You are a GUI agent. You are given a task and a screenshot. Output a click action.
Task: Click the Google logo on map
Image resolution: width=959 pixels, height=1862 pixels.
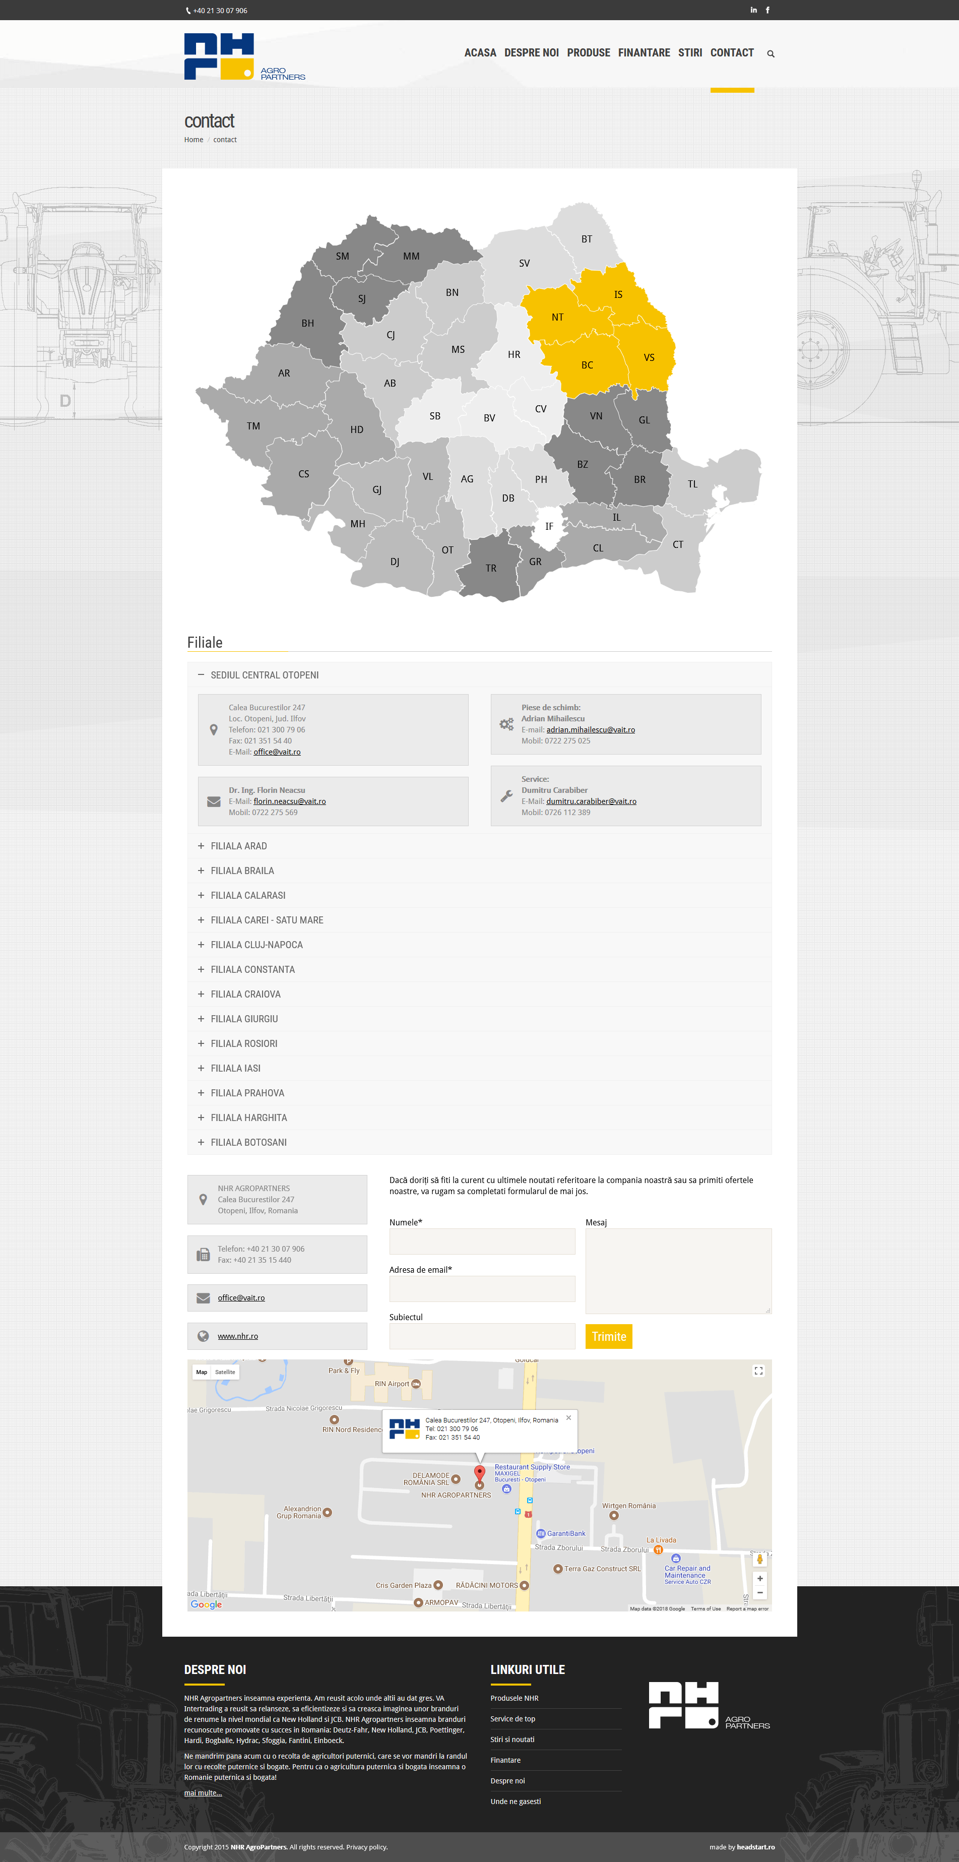[206, 1604]
